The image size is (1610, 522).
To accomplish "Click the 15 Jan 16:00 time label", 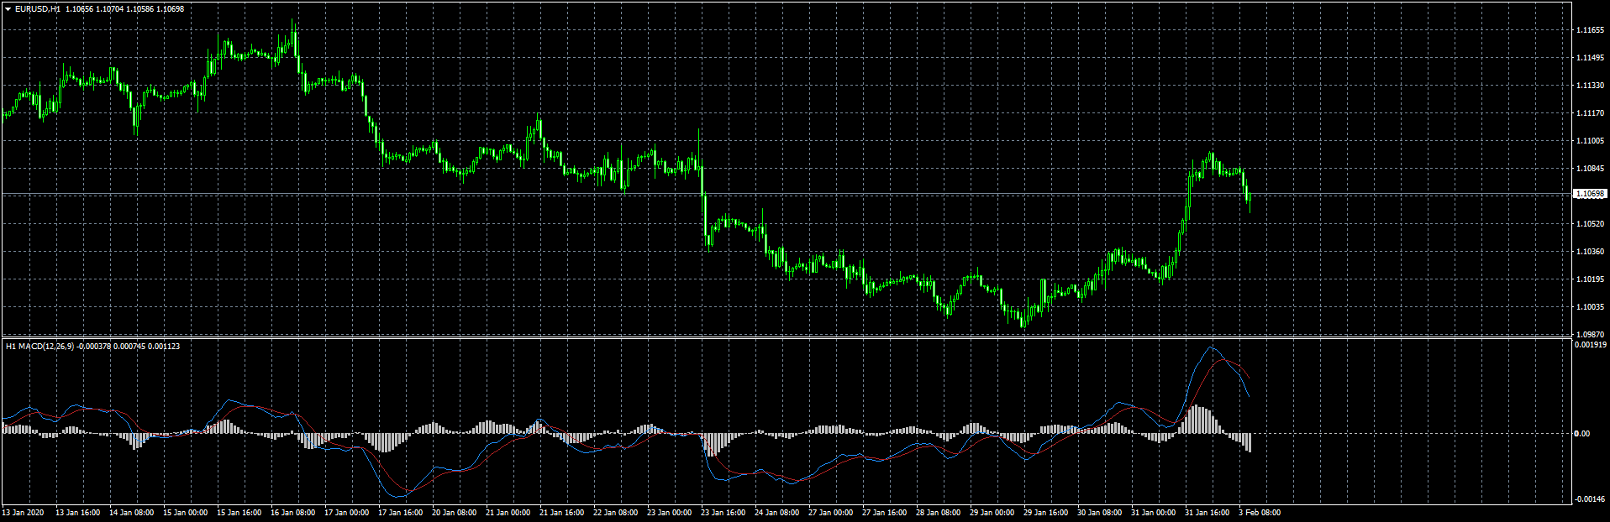I will (239, 513).
